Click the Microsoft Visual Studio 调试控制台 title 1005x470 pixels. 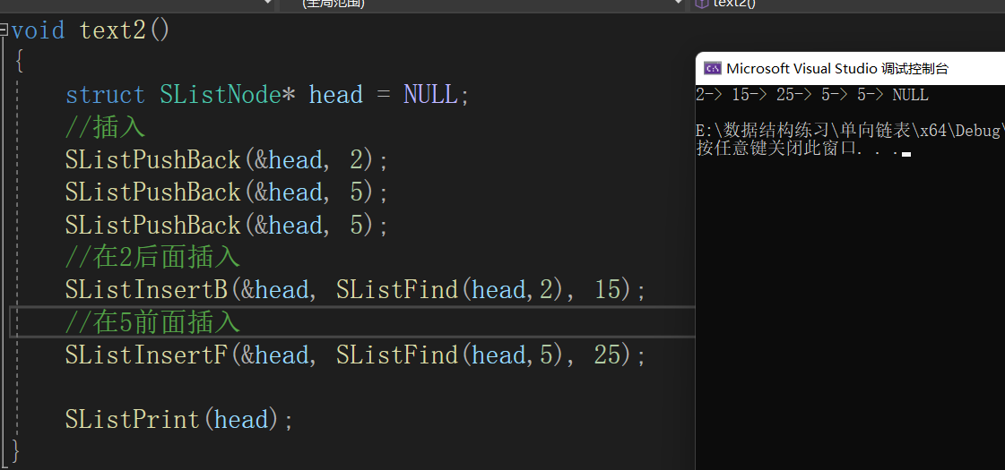point(837,69)
